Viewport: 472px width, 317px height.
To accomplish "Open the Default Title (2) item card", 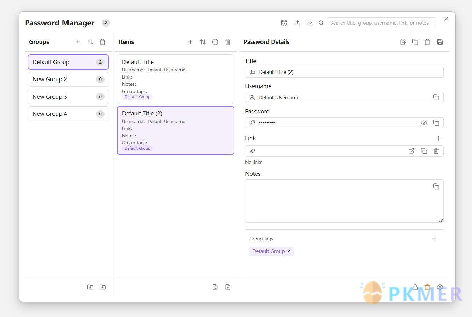I will coord(176,130).
